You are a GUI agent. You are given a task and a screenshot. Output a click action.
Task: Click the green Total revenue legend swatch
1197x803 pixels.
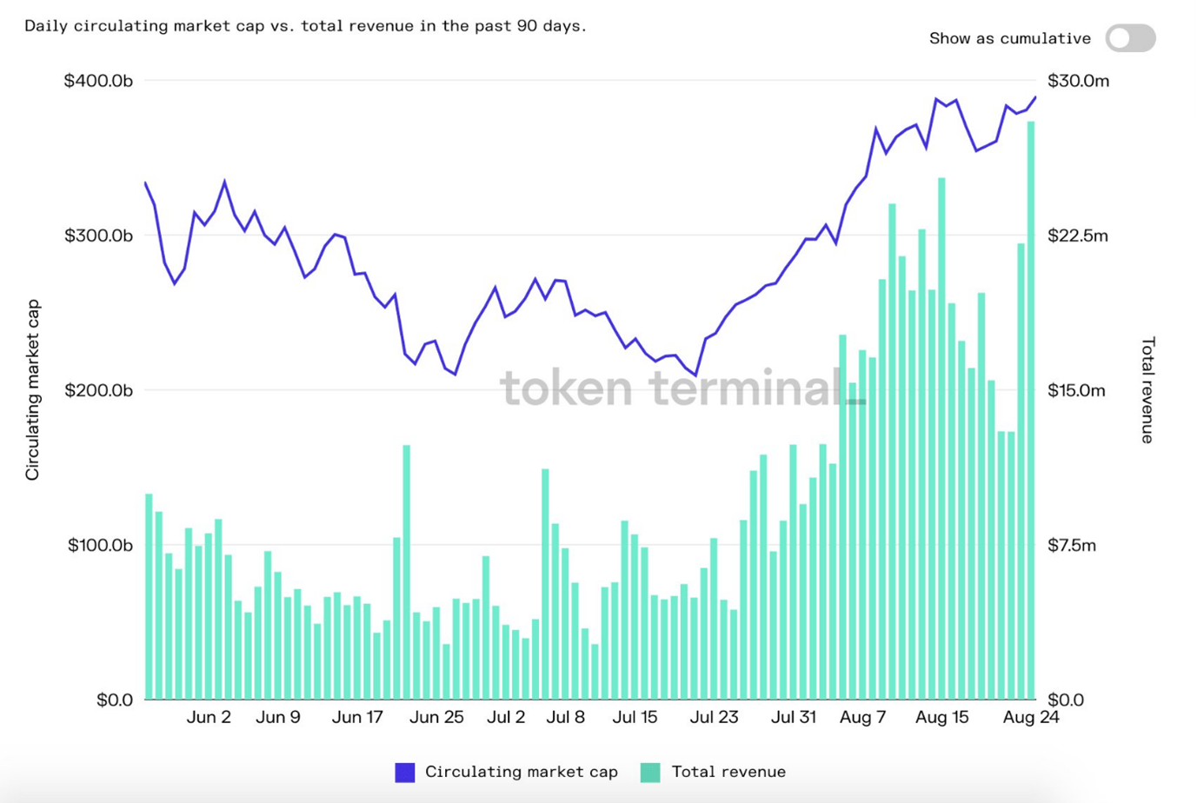[x=650, y=772]
